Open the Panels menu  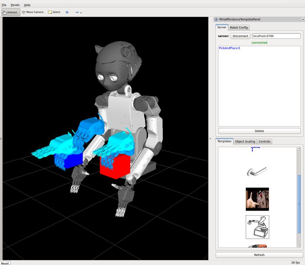15,5
